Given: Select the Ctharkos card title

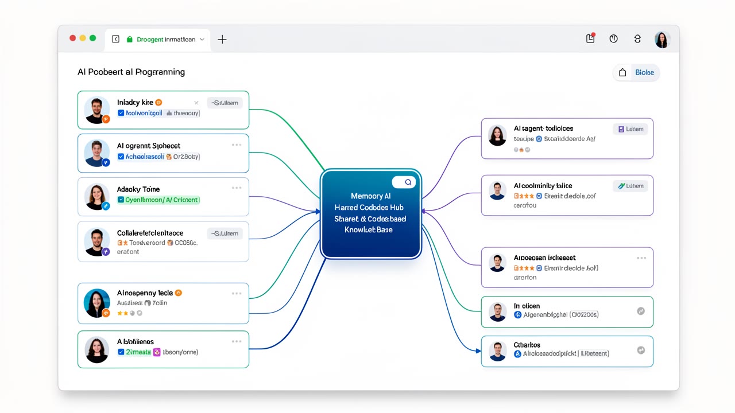Looking at the screenshot, I should (527, 345).
